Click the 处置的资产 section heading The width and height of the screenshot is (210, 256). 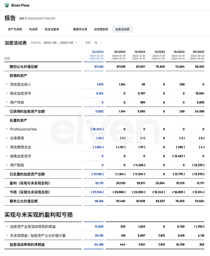[18, 120]
